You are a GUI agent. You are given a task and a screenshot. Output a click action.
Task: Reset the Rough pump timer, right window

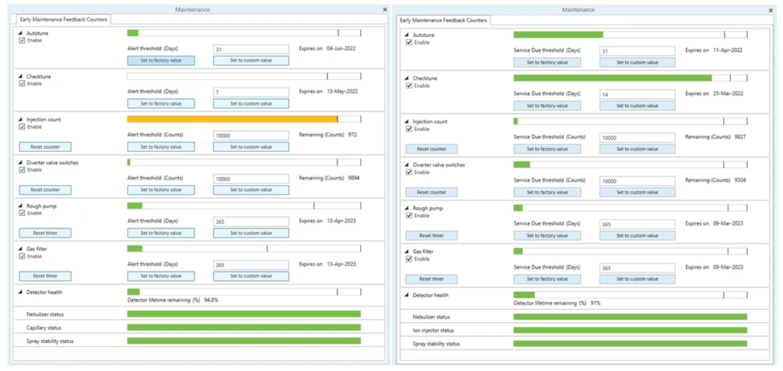coord(431,235)
